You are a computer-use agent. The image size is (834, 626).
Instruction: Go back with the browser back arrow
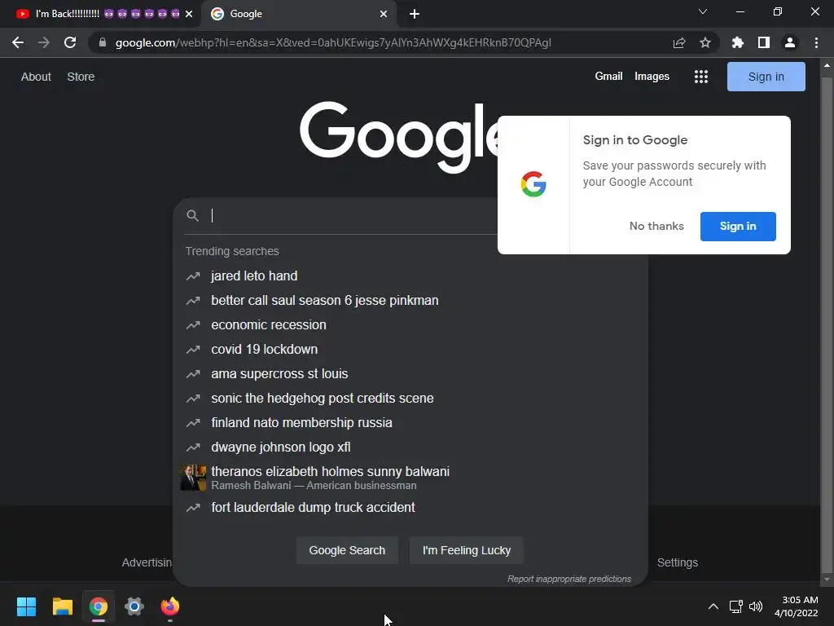18,42
